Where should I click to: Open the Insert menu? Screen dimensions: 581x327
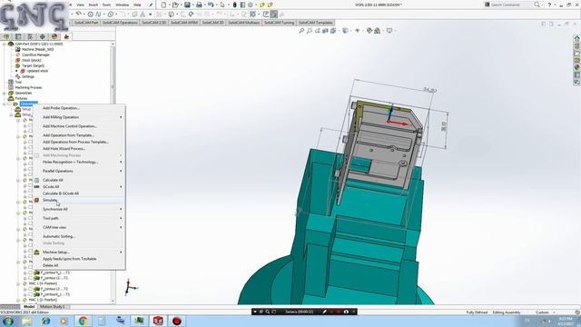click(x=93, y=5)
